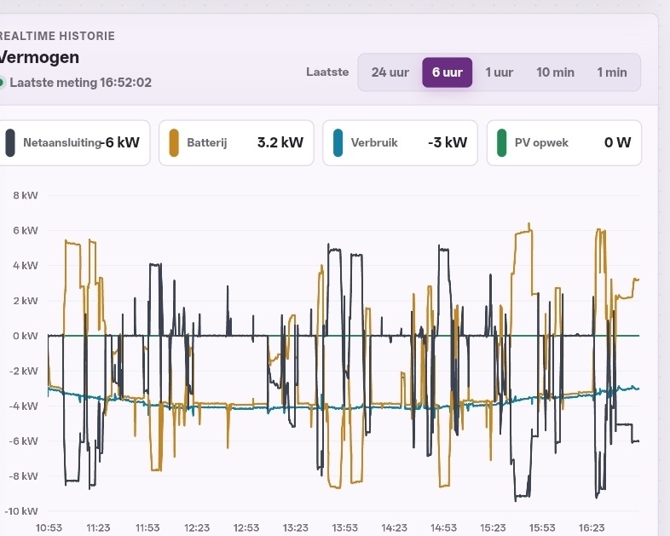Click the PV opwek value 0 W
This screenshot has height=536, width=670.
617,142
